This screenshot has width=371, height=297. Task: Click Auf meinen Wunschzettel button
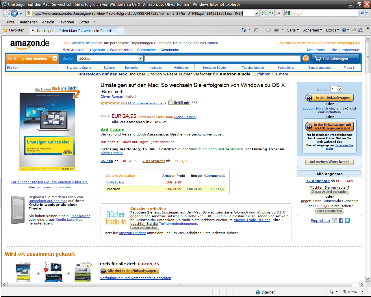[329, 162]
